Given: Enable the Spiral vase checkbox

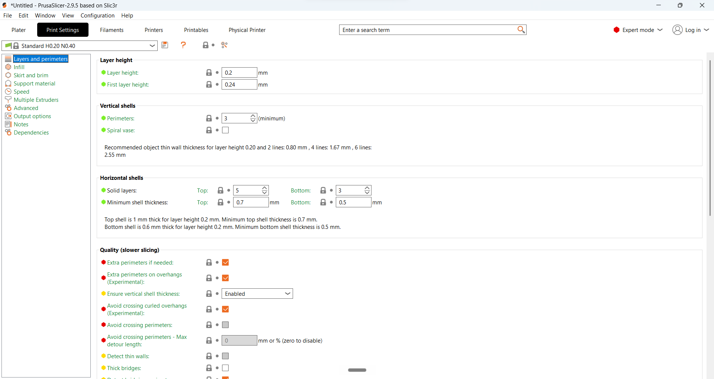Looking at the screenshot, I should [225, 130].
